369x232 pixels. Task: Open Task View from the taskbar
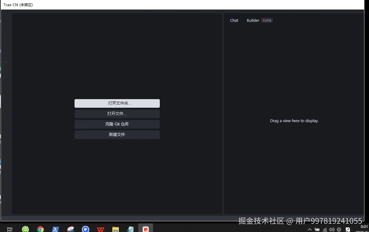tap(10, 229)
